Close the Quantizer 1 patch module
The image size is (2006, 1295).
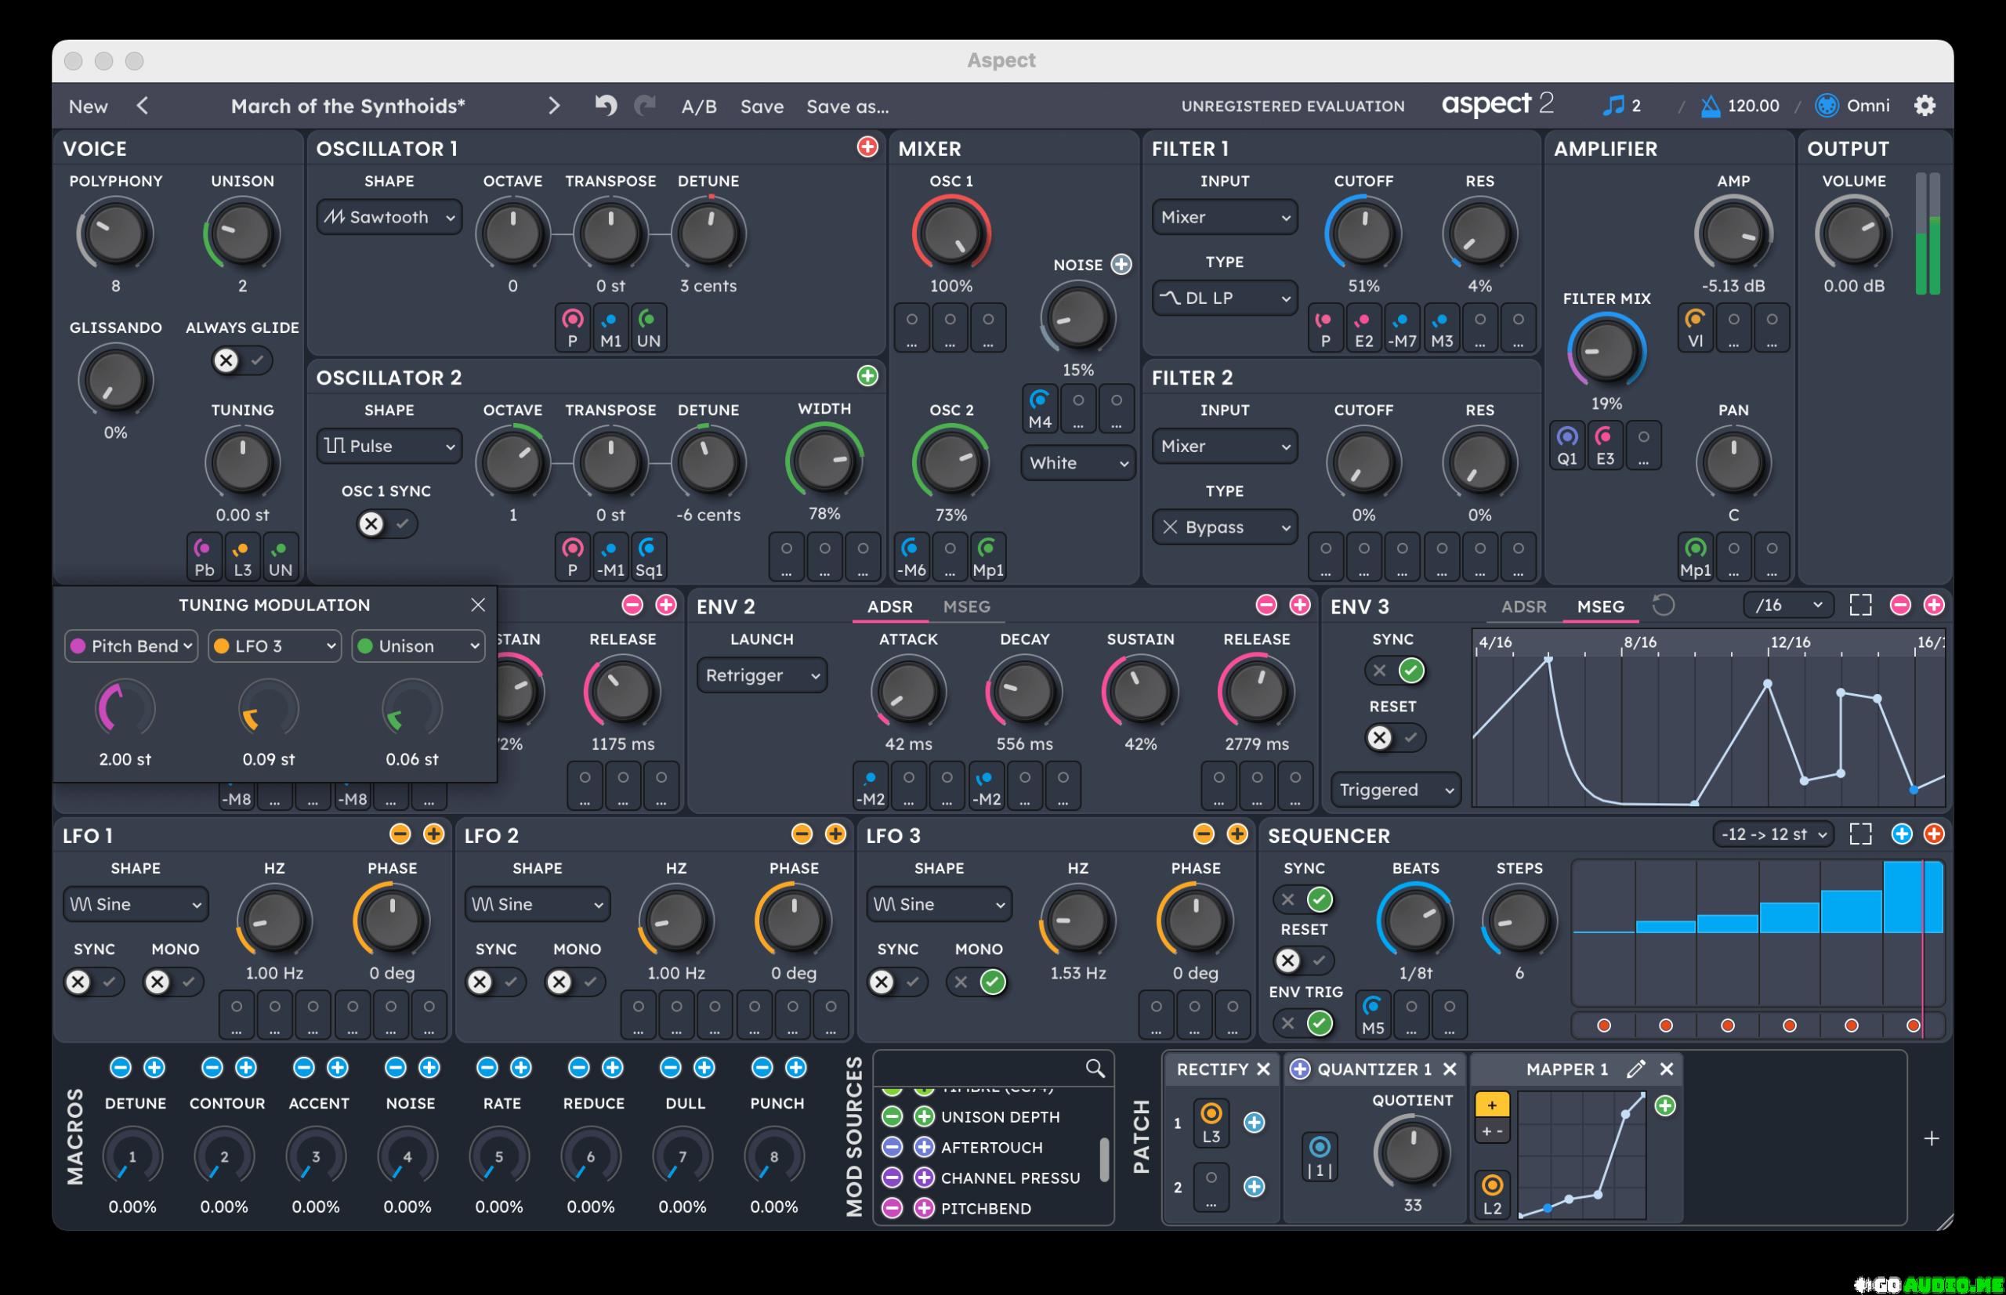coord(1449,1069)
